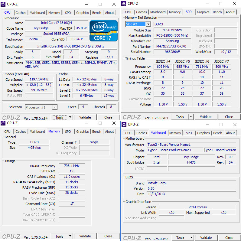Viewport: 241px width, 241px height.
Task: Open Memory tab in CPU window
Action: 54,13
